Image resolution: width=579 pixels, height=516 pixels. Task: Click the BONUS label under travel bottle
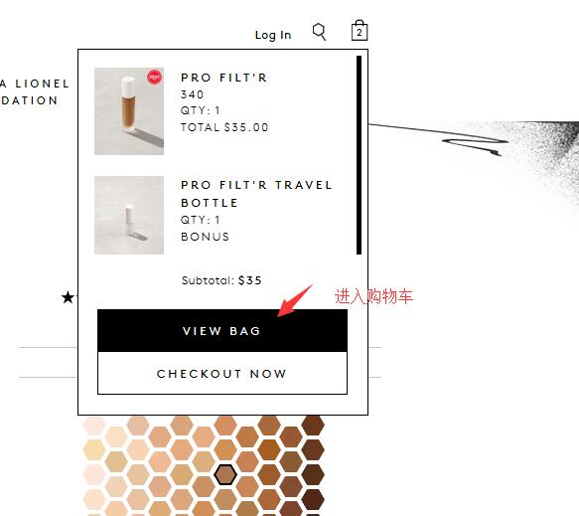[206, 237]
